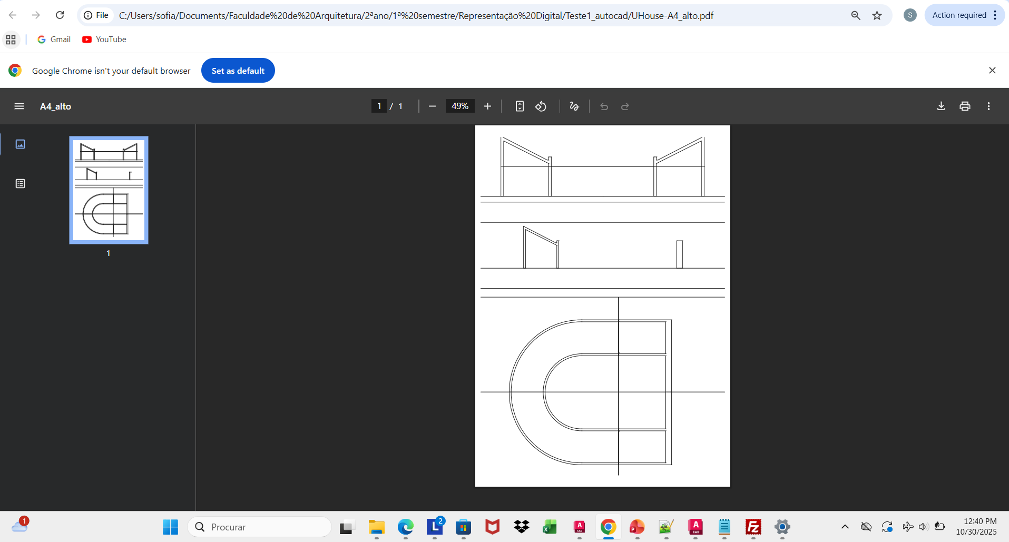1009x542 pixels.
Task: Click the zoom percentage field
Action: click(459, 106)
